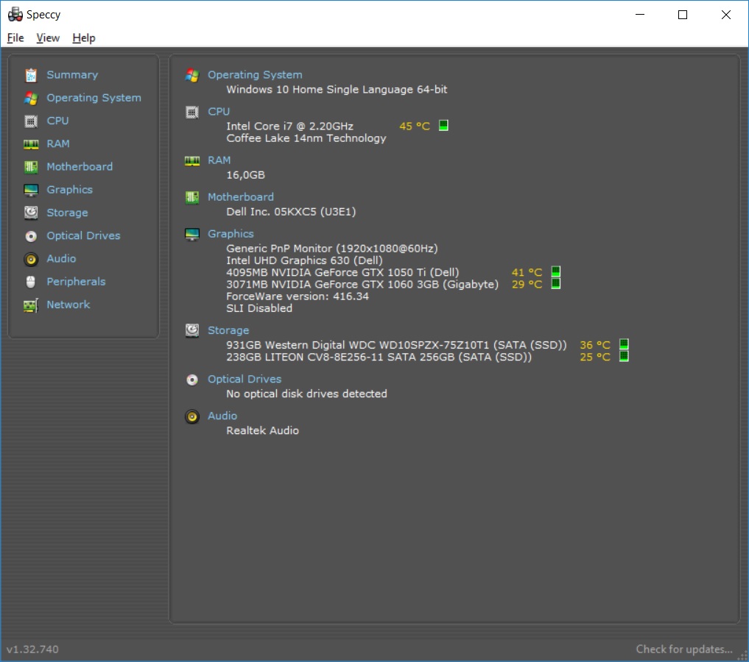Open the View menu
This screenshot has width=749, height=662.
coord(48,38)
